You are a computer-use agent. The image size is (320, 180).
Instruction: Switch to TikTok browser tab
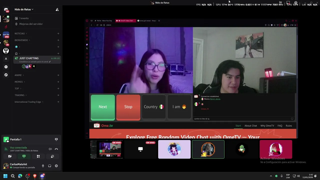coord(104,21)
